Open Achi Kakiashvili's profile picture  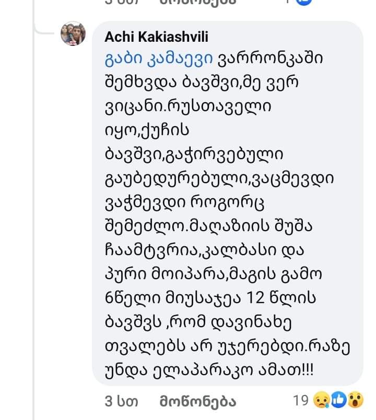pos(74,34)
